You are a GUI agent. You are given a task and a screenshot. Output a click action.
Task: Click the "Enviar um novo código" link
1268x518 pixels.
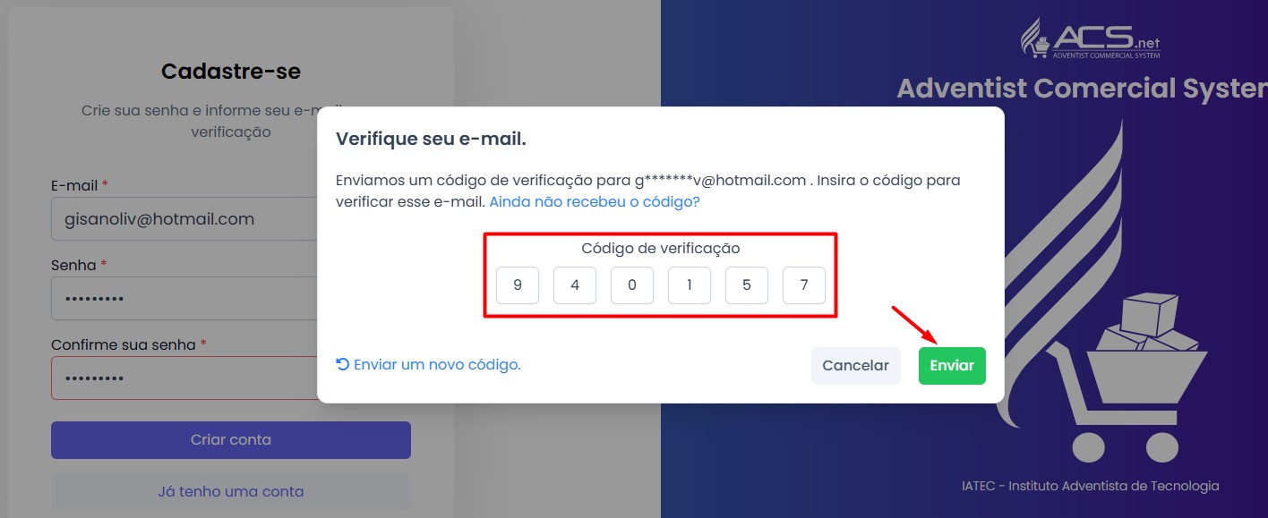coord(437,365)
